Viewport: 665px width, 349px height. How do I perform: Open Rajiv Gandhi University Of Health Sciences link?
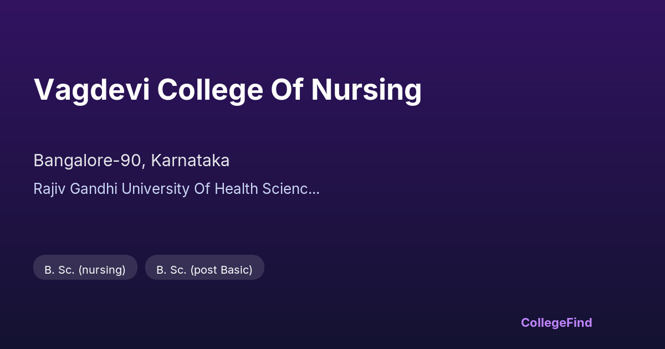[x=176, y=189]
